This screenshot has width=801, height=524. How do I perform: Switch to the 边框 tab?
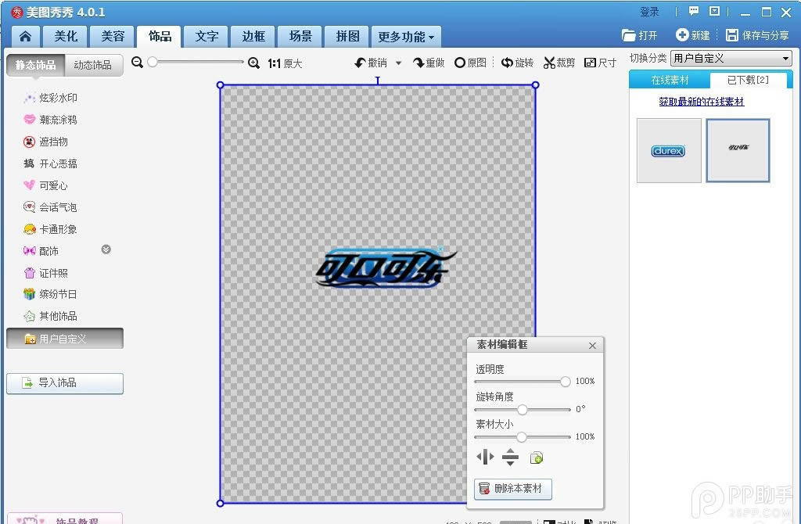pos(253,36)
